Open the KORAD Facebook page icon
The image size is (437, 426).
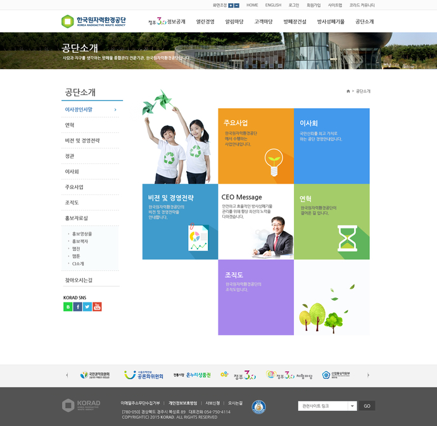coord(77,306)
